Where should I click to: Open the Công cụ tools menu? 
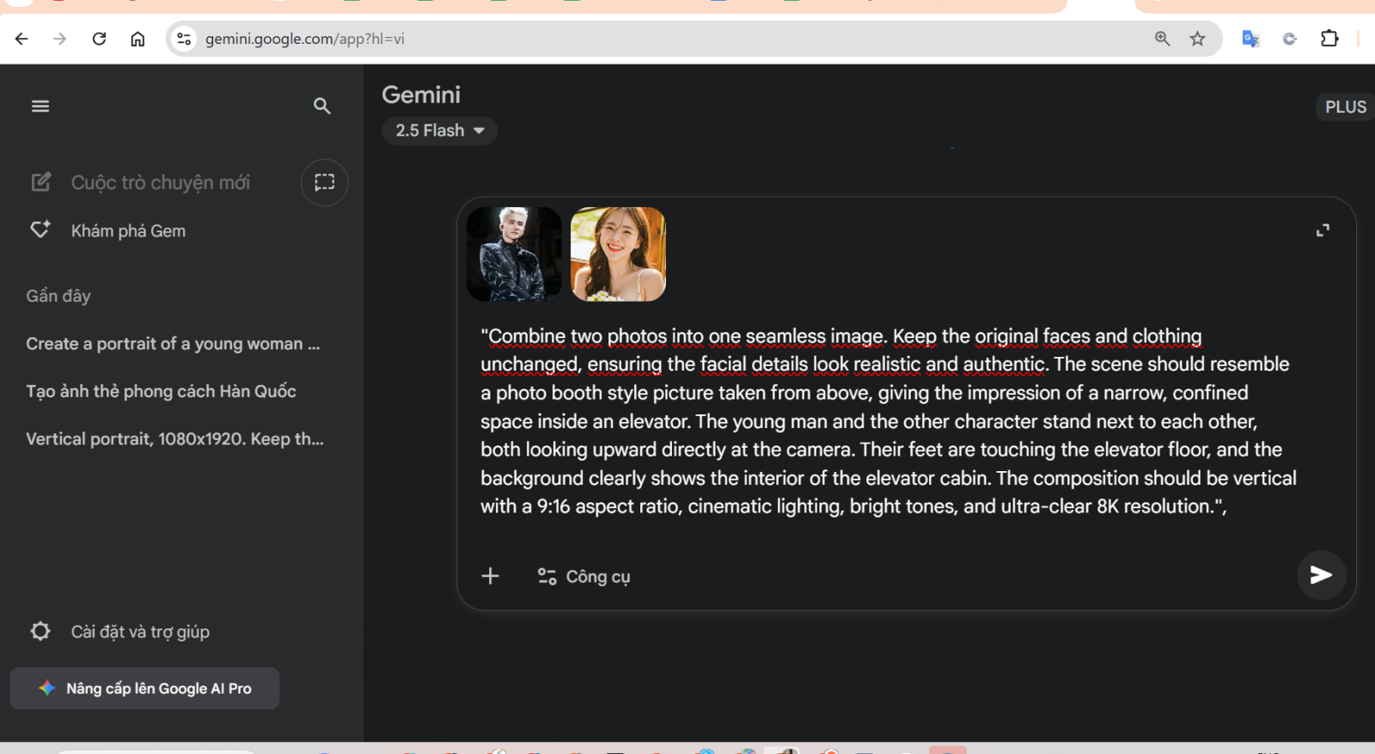[x=584, y=577]
